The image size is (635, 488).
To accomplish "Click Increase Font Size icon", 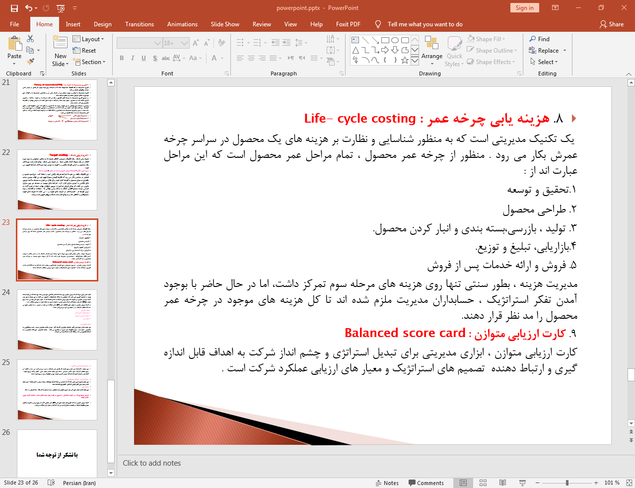I will tap(196, 43).
